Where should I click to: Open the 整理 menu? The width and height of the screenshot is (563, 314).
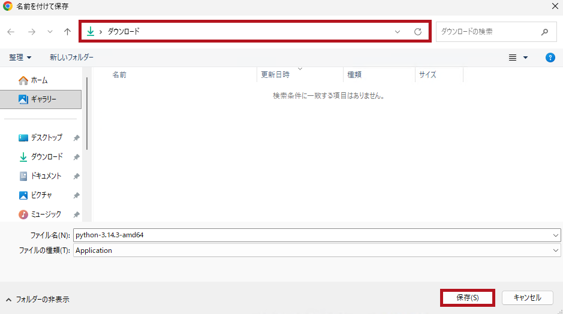[20, 58]
